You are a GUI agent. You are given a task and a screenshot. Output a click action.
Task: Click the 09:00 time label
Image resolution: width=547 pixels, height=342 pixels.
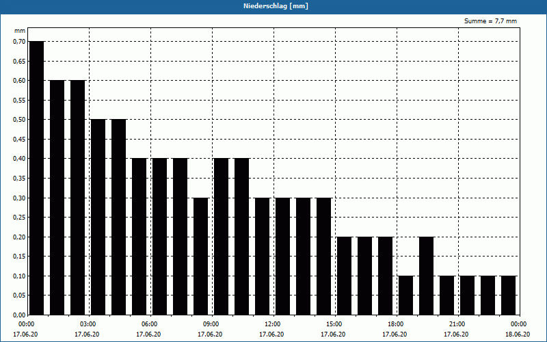coord(211,324)
